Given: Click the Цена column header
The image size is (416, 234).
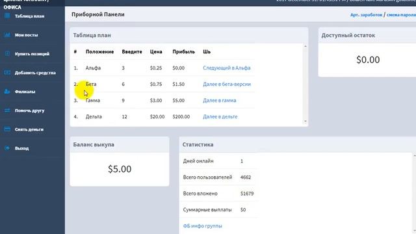Looking at the screenshot, I should (156, 52).
